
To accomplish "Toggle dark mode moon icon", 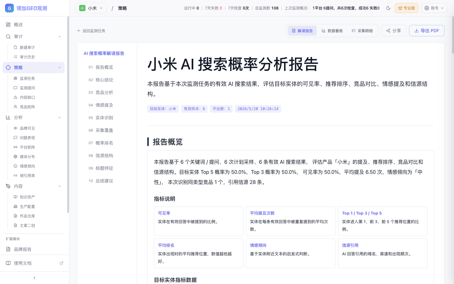I will pyautogui.click(x=388, y=8).
